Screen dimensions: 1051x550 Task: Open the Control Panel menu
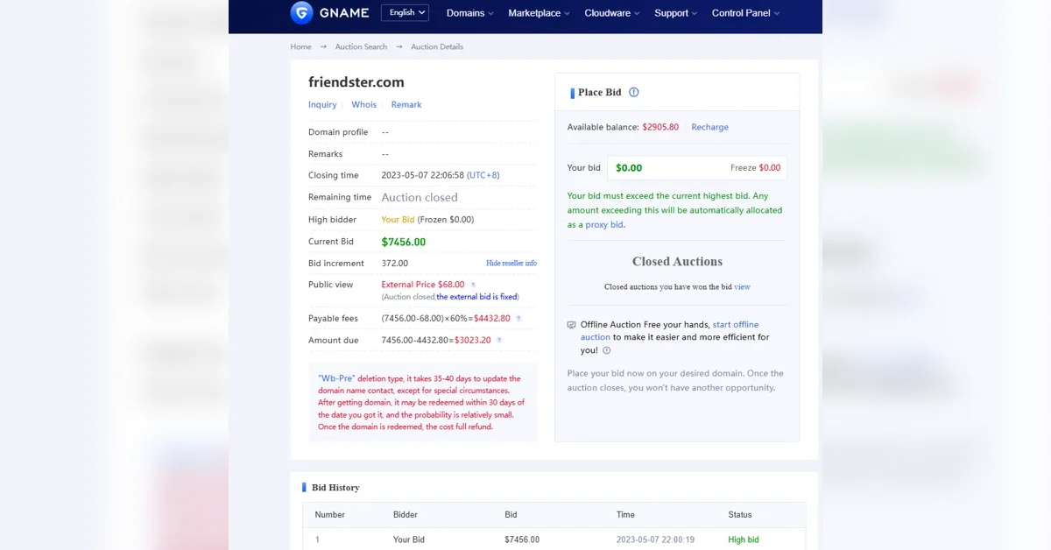coord(746,13)
